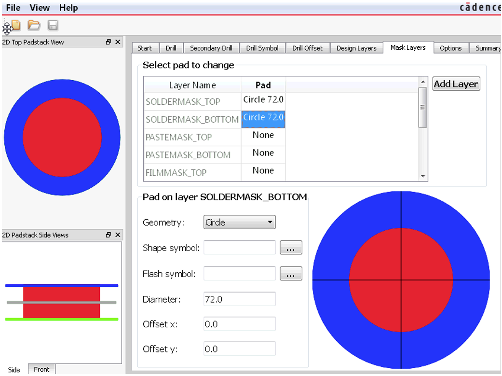Switch to the Drill Offset tab
This screenshot has width=502, height=376.
coord(308,48)
